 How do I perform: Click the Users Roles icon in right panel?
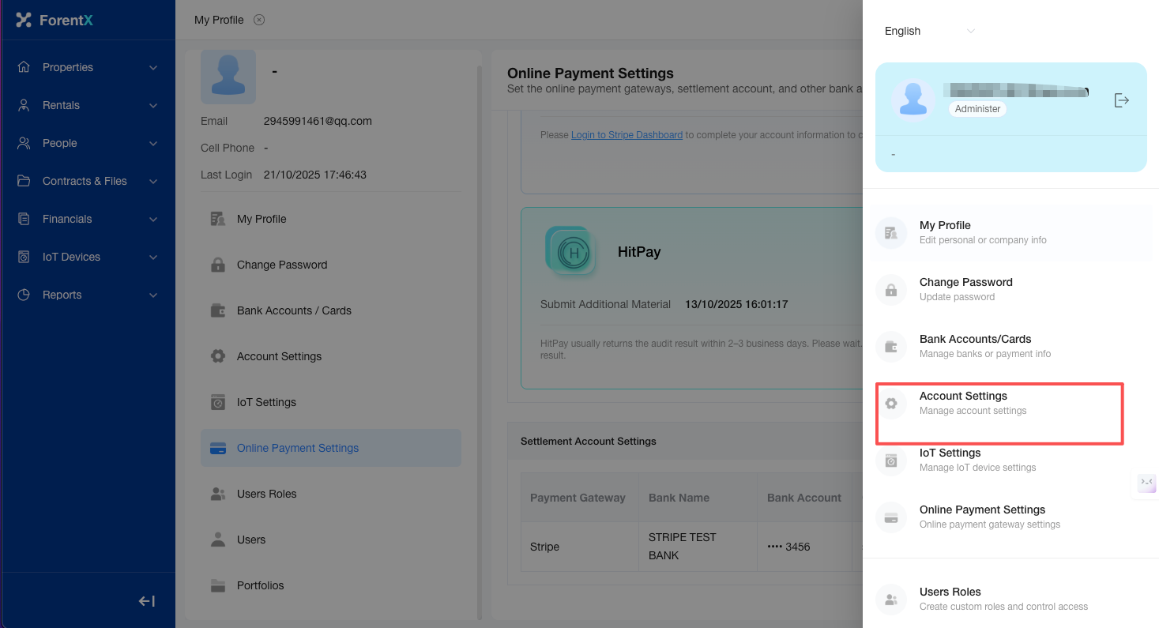[891, 600]
